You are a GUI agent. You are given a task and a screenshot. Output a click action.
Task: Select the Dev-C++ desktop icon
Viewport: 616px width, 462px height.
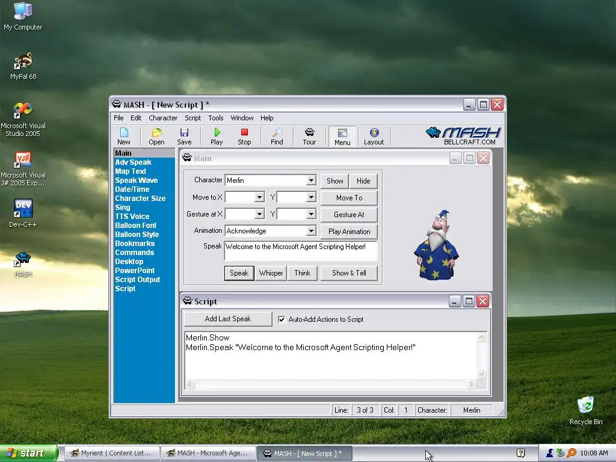point(23,214)
